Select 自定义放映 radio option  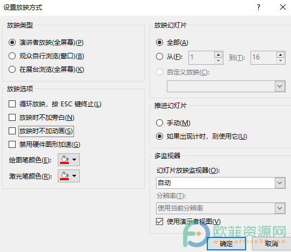tap(160, 72)
